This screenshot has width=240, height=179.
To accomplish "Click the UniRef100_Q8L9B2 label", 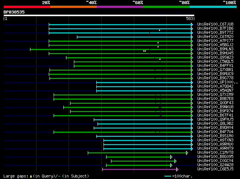I will [x=215, y=124].
